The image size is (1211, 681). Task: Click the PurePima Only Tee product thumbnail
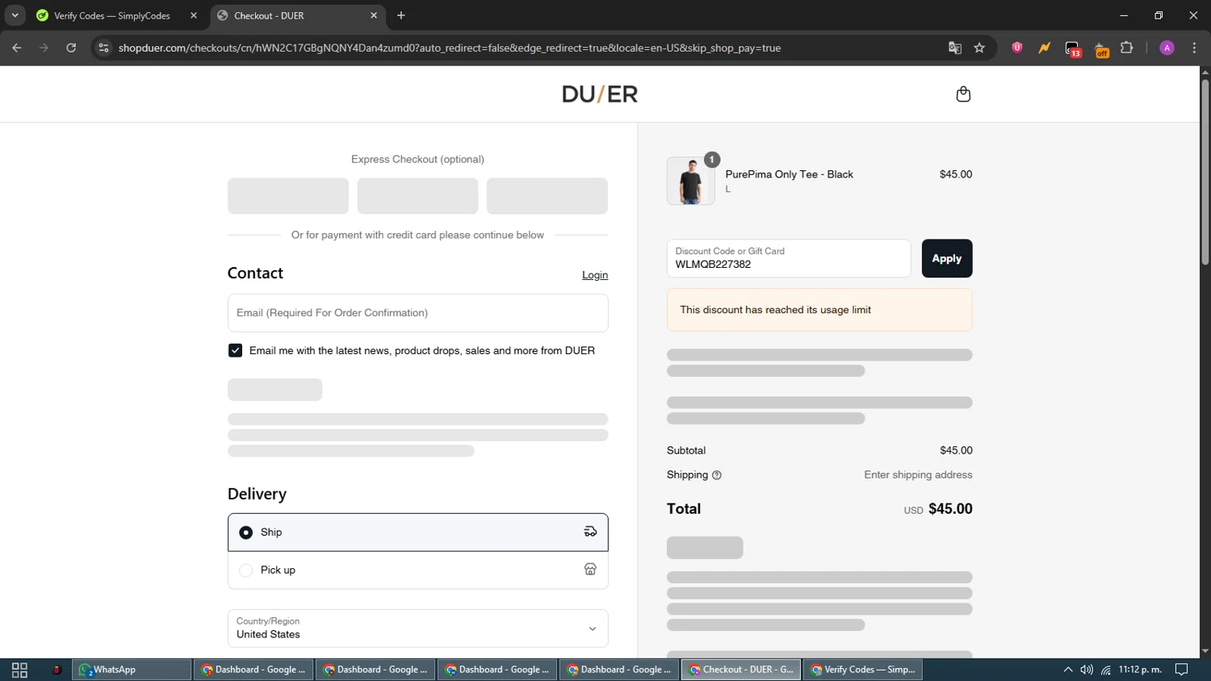pos(691,181)
